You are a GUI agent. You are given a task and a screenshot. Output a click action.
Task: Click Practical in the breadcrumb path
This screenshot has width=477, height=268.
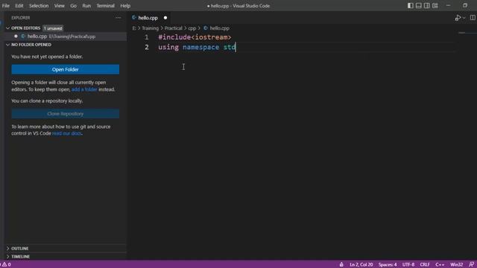[174, 28]
